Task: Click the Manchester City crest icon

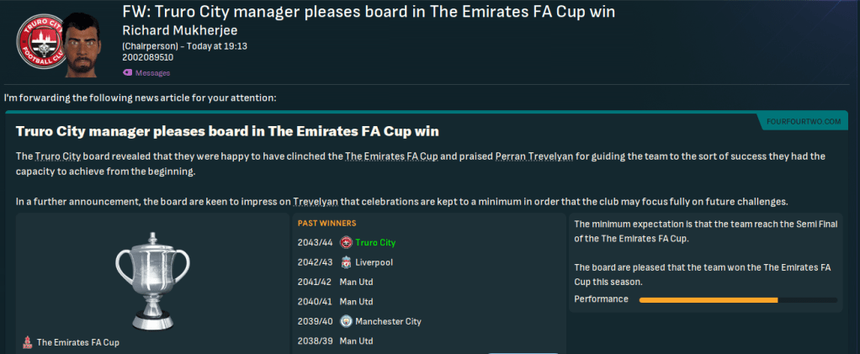Action: [x=346, y=321]
